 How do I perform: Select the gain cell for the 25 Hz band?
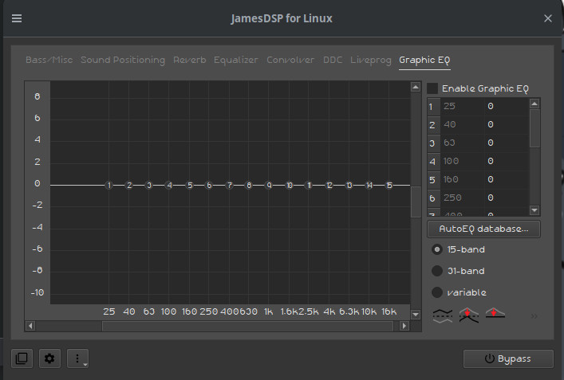coord(506,106)
